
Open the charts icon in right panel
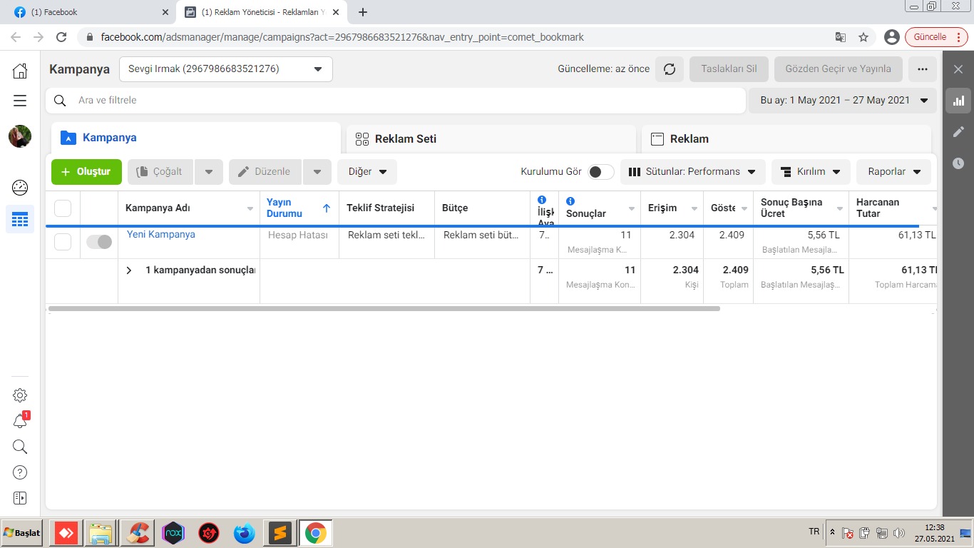(958, 101)
